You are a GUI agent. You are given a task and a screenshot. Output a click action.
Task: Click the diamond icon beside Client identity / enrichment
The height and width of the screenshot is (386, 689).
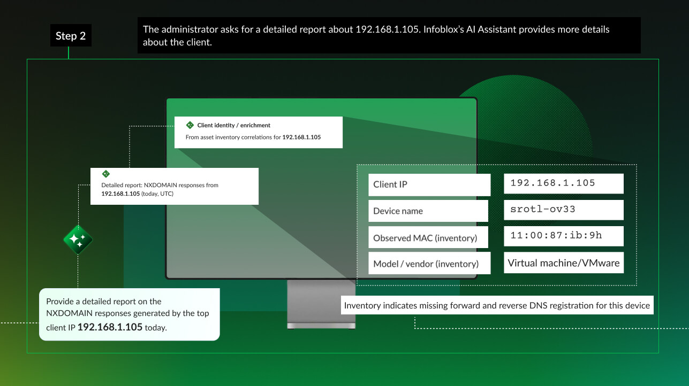(190, 125)
